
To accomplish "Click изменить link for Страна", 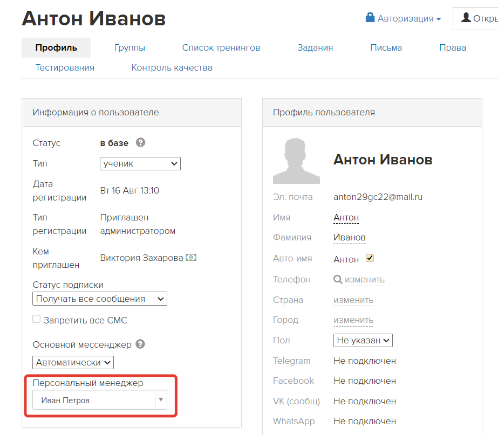I will 353,300.
